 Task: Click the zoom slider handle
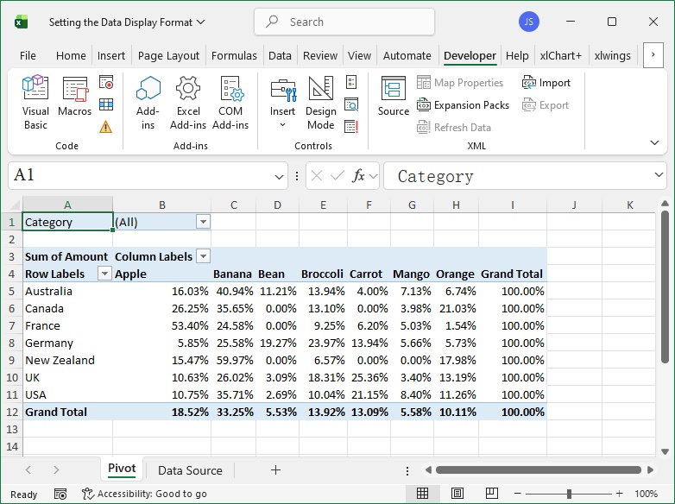[x=569, y=494]
